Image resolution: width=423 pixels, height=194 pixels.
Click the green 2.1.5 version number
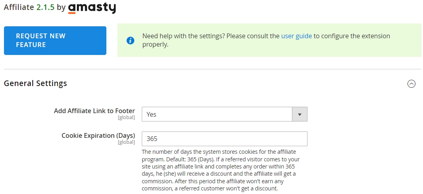click(45, 7)
